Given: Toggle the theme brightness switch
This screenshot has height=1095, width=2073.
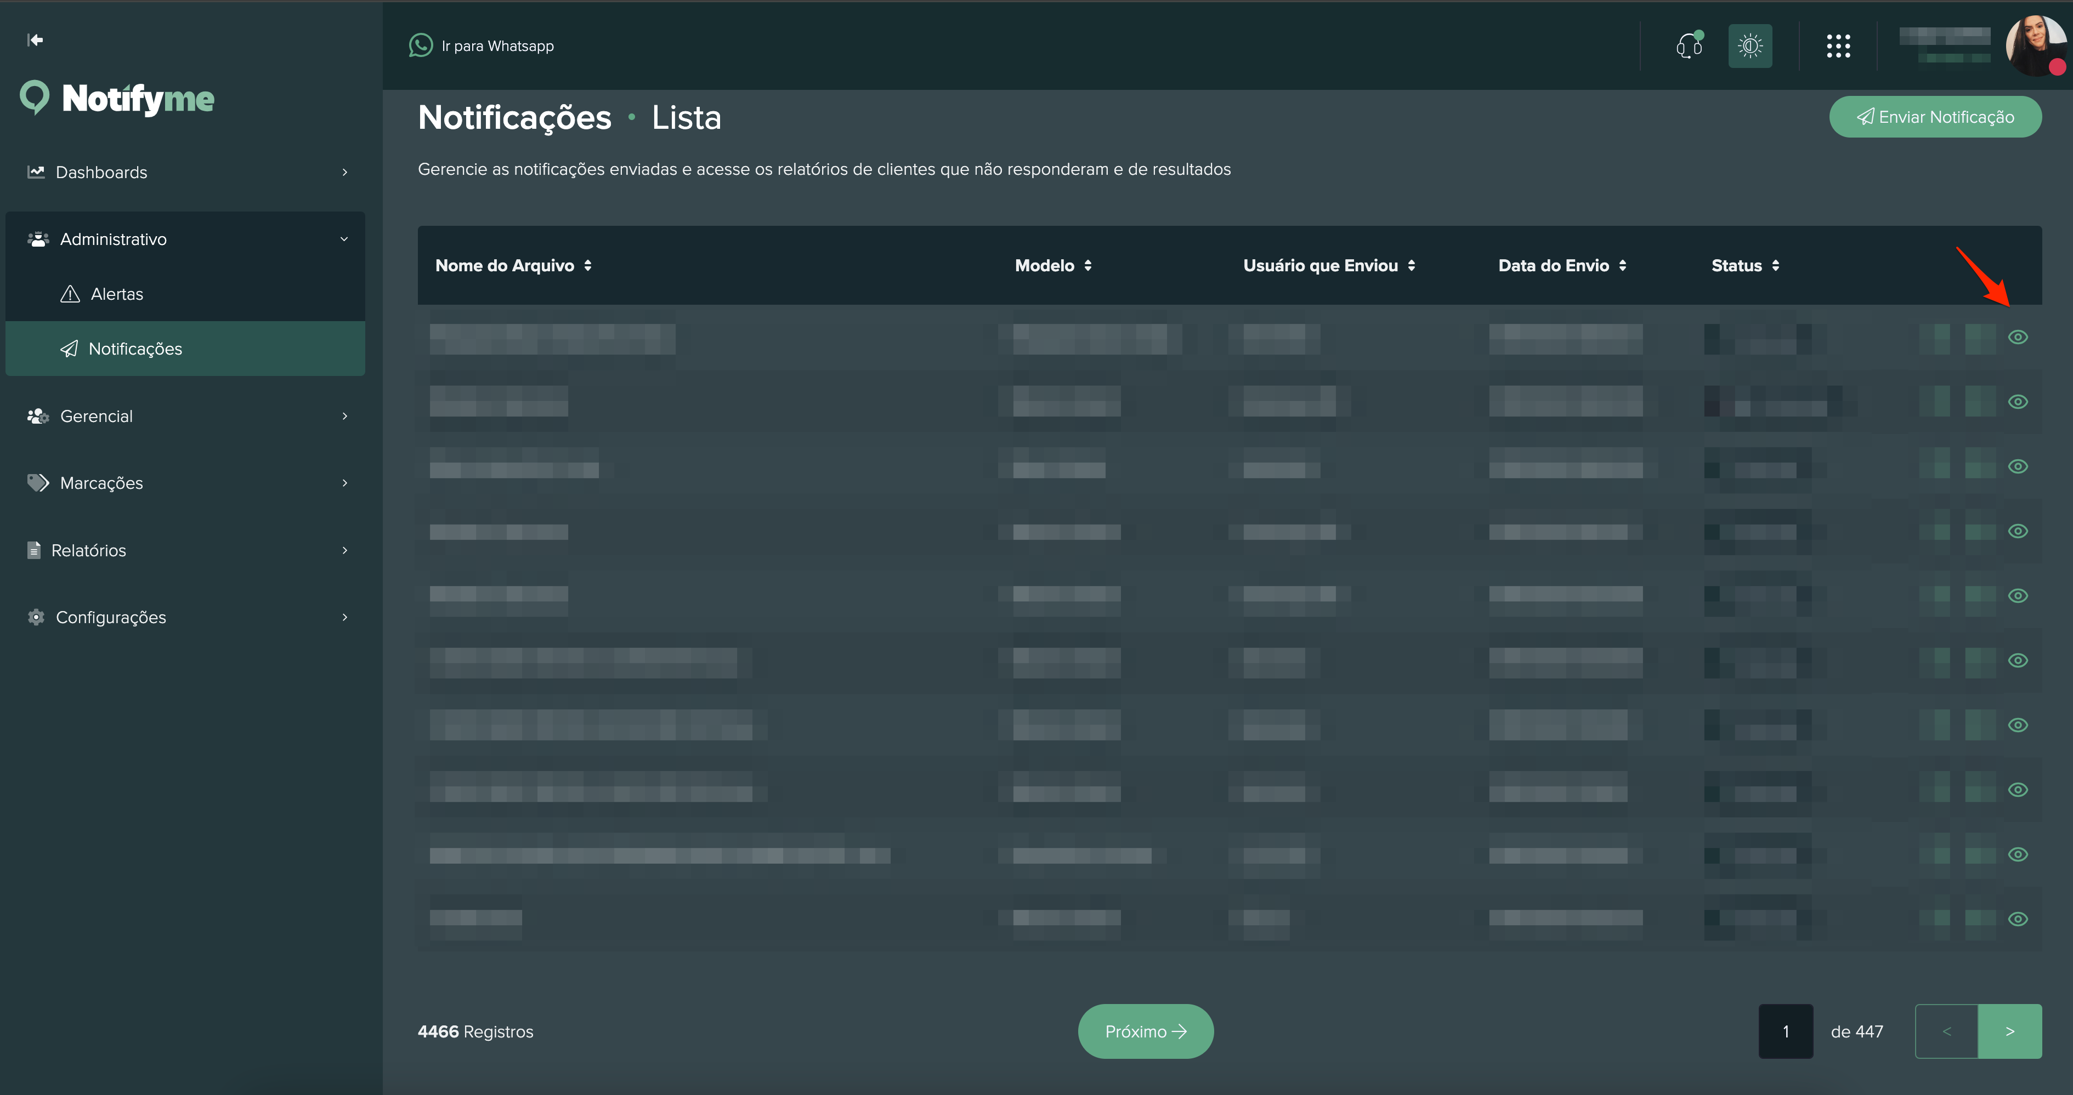Looking at the screenshot, I should click(x=1751, y=46).
